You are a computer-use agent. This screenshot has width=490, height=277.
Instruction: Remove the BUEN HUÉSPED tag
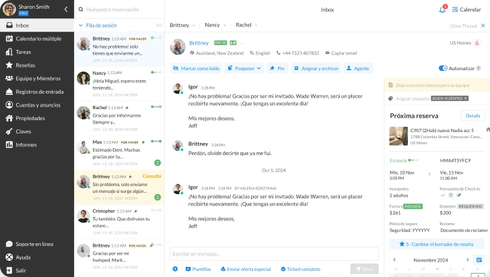[466, 98]
